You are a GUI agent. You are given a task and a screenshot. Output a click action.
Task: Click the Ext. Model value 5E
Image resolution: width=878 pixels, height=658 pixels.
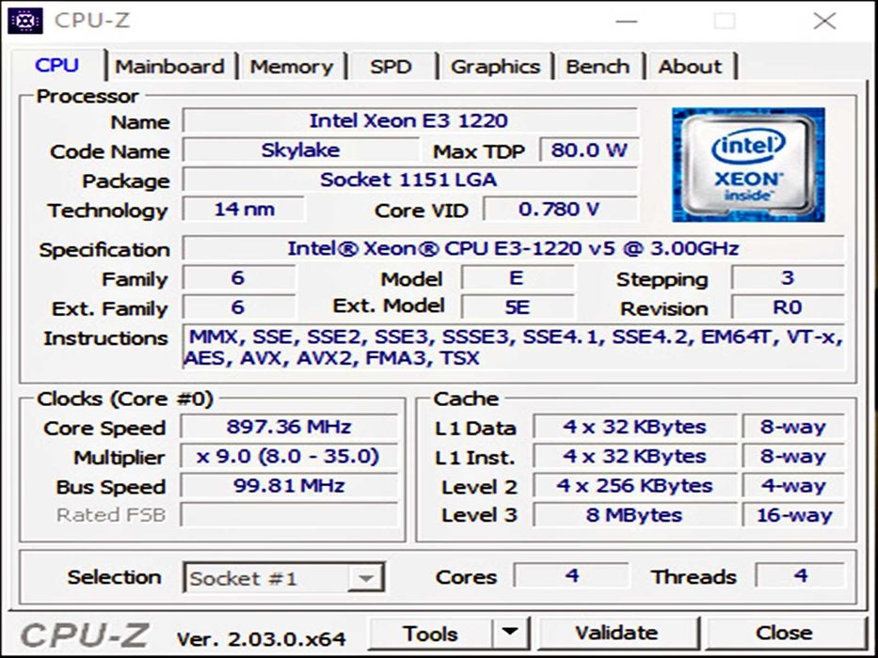click(518, 306)
